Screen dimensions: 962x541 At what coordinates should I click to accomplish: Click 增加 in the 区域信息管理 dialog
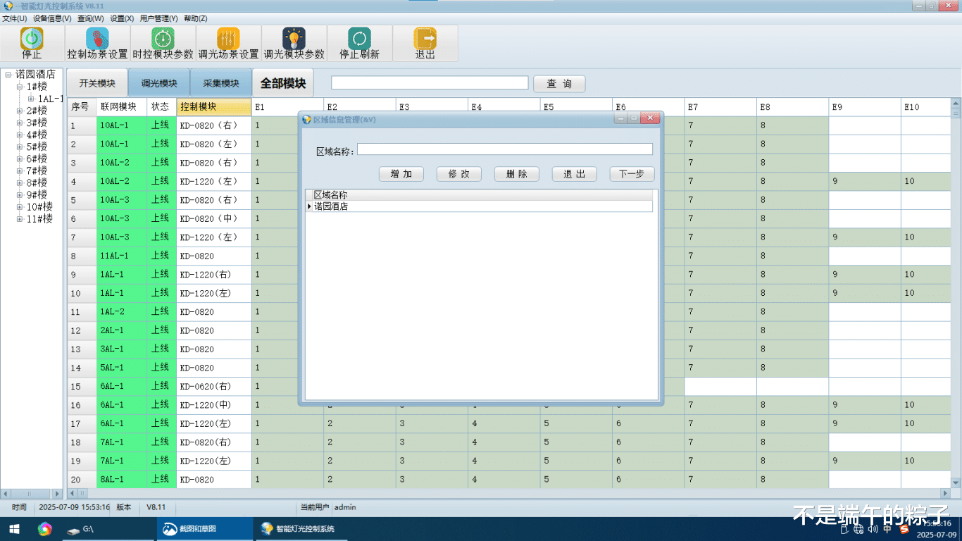401,174
